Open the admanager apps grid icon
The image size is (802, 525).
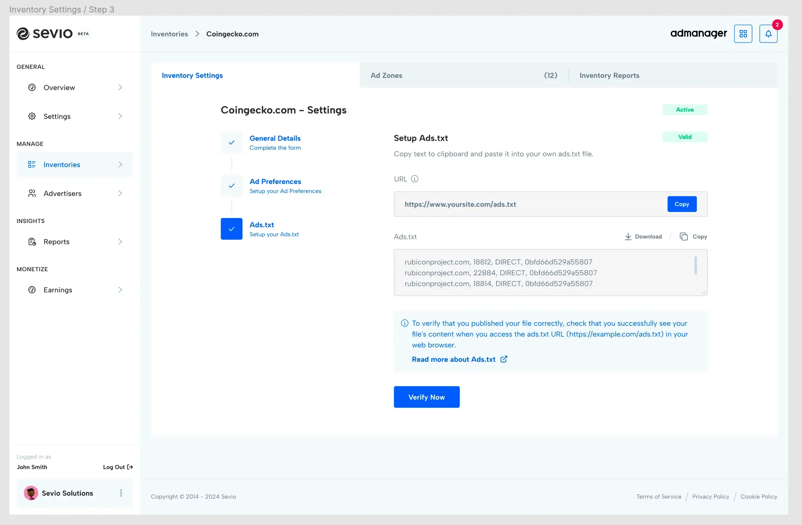click(743, 33)
